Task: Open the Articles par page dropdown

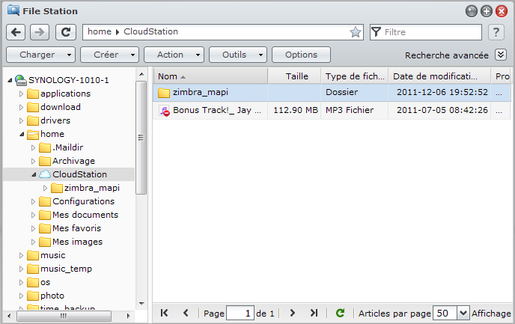Action: tap(463, 314)
